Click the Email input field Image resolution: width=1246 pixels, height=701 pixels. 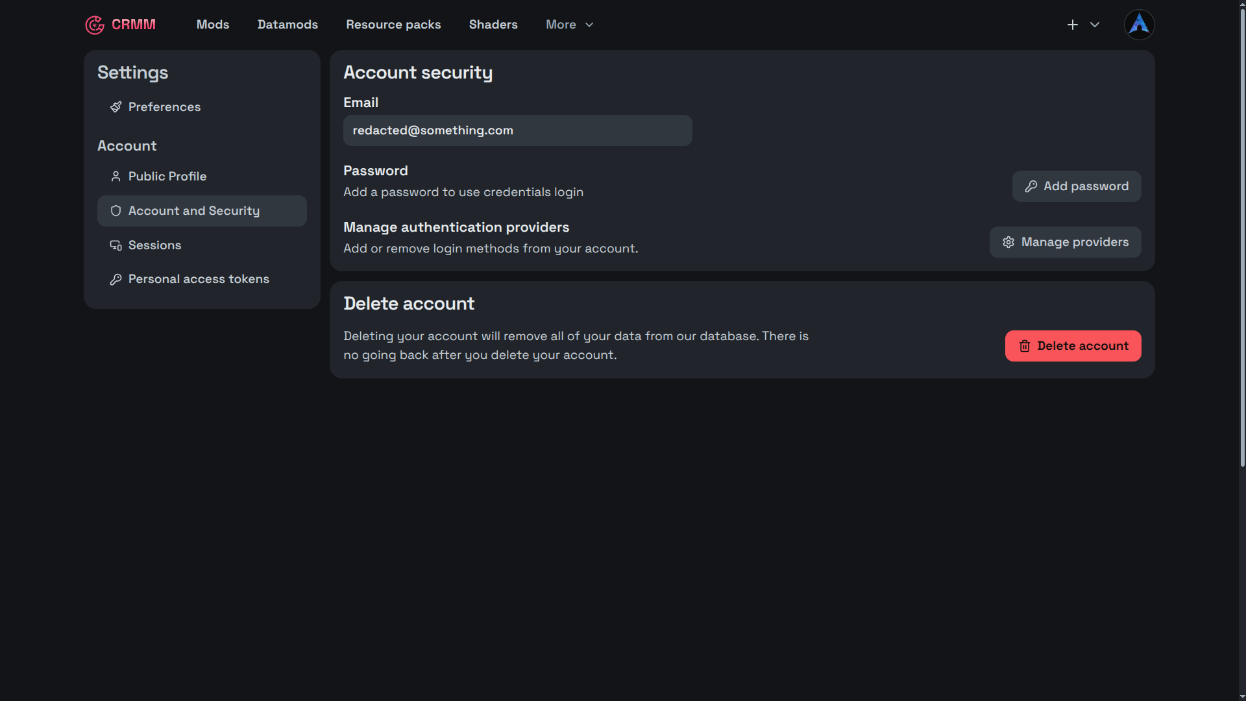click(x=517, y=130)
